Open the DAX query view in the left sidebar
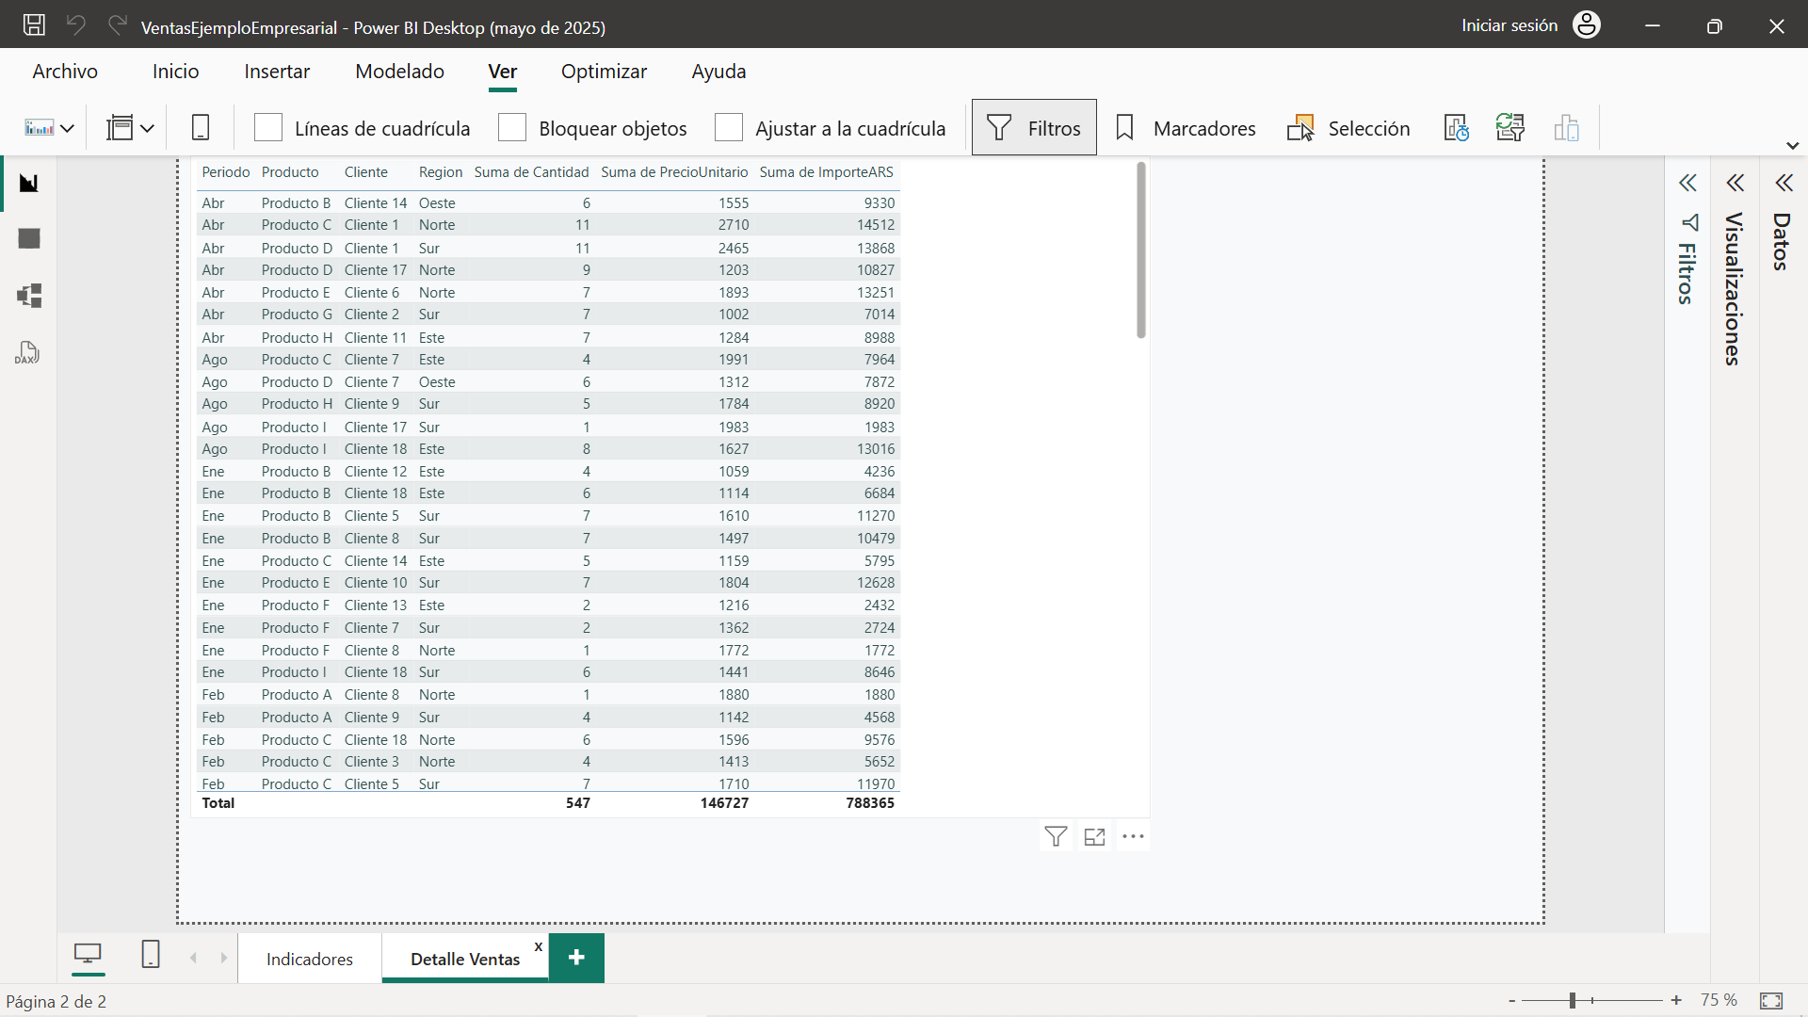1808x1017 pixels. click(x=27, y=353)
